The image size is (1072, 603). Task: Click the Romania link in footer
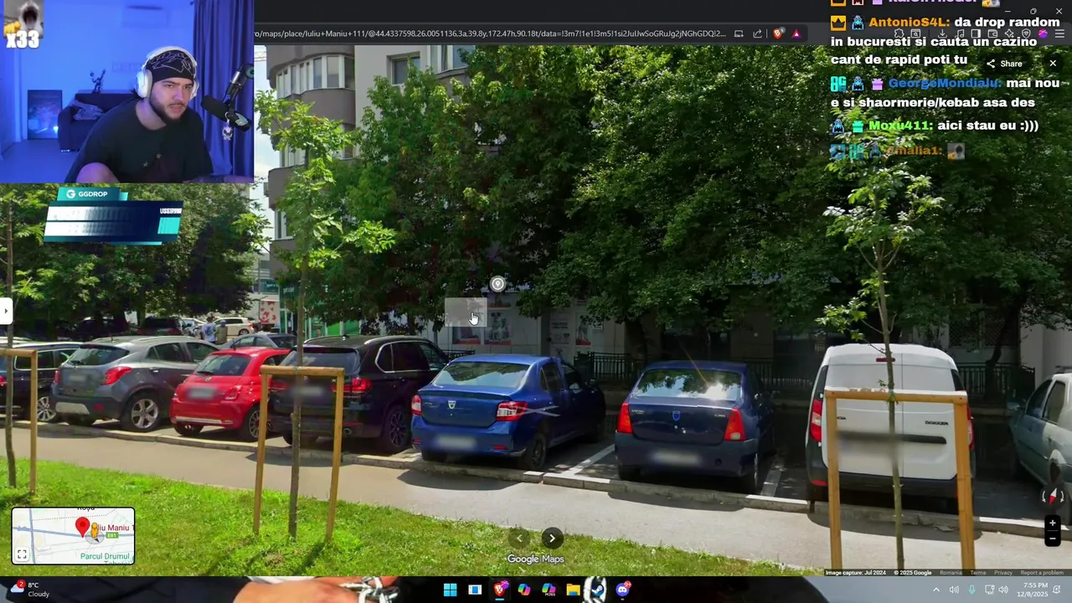951,573
